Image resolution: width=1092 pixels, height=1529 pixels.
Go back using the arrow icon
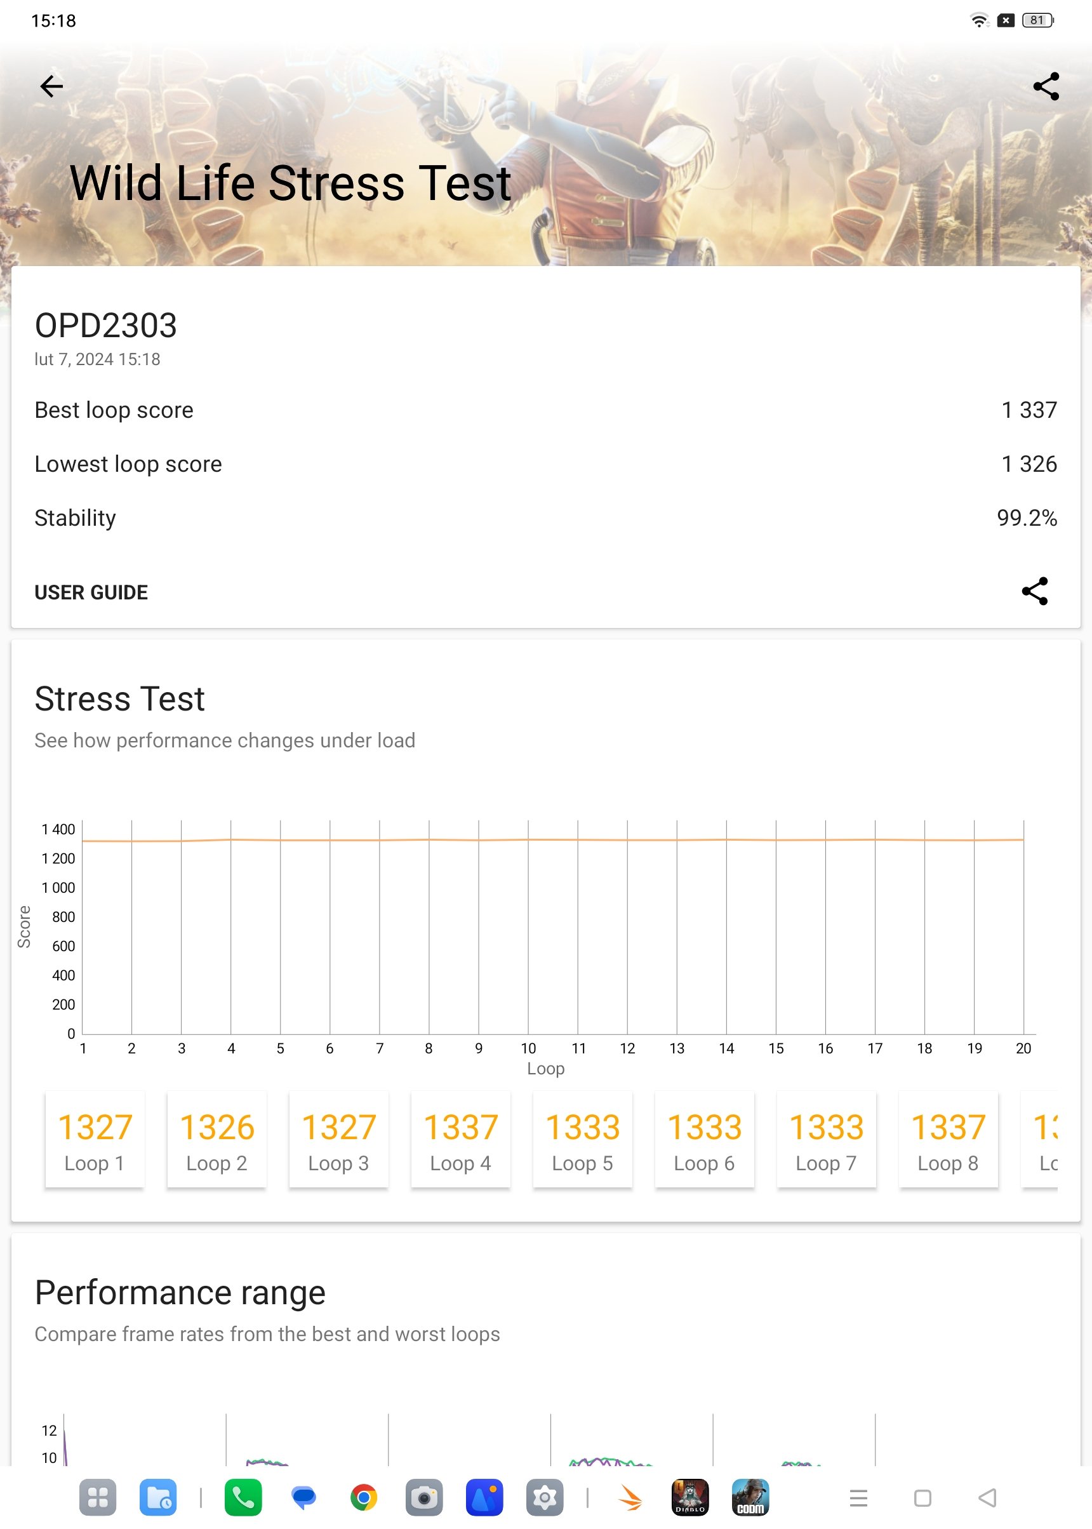point(51,86)
